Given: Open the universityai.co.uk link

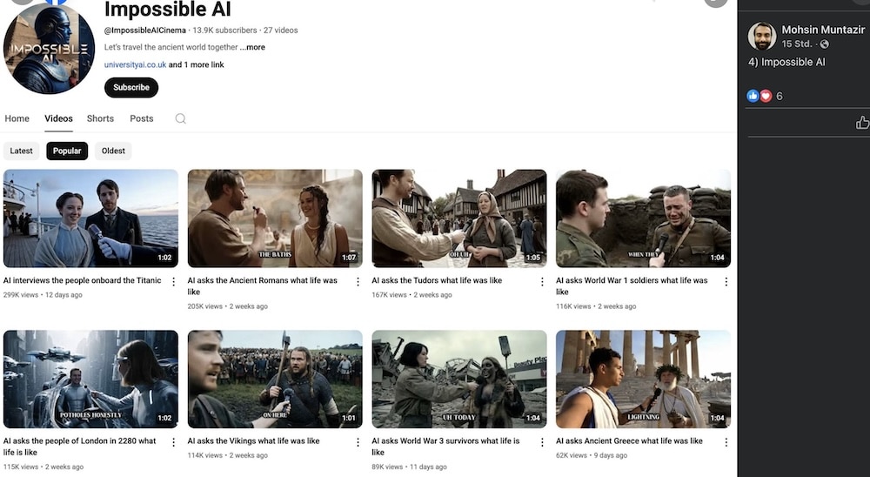Looking at the screenshot, I should [135, 64].
